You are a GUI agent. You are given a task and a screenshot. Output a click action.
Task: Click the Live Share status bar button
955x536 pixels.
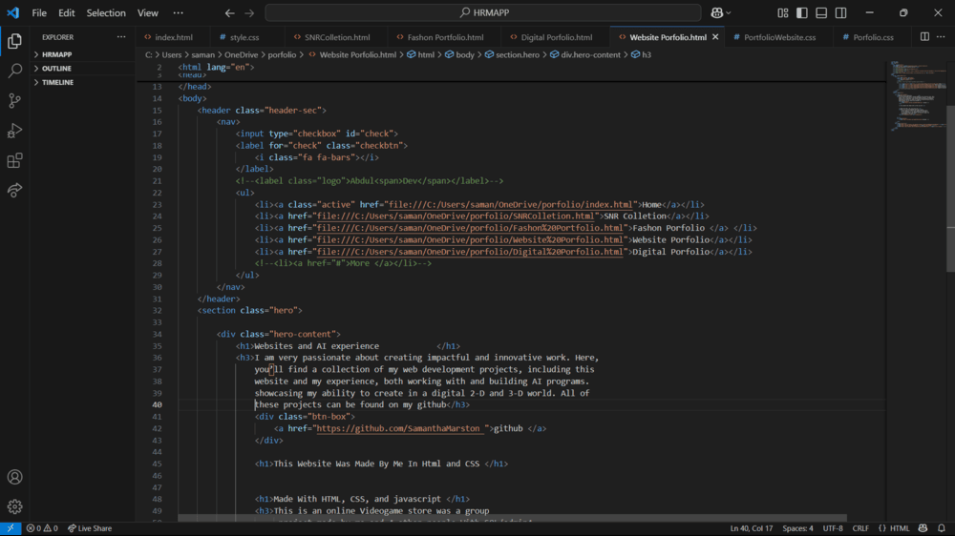(x=90, y=528)
